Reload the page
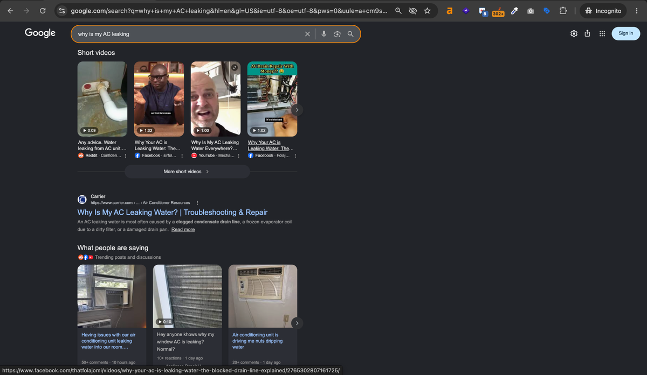Screen dimensions: 647x375 coord(42,11)
